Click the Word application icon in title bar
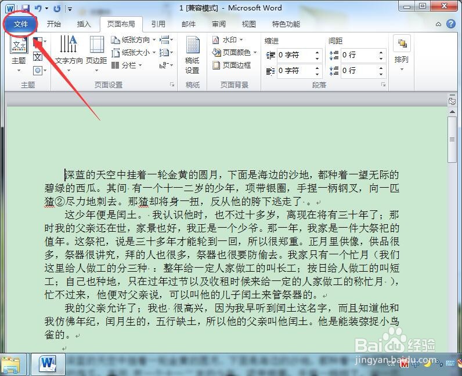Screen dimensions: 462x376 point(10,8)
